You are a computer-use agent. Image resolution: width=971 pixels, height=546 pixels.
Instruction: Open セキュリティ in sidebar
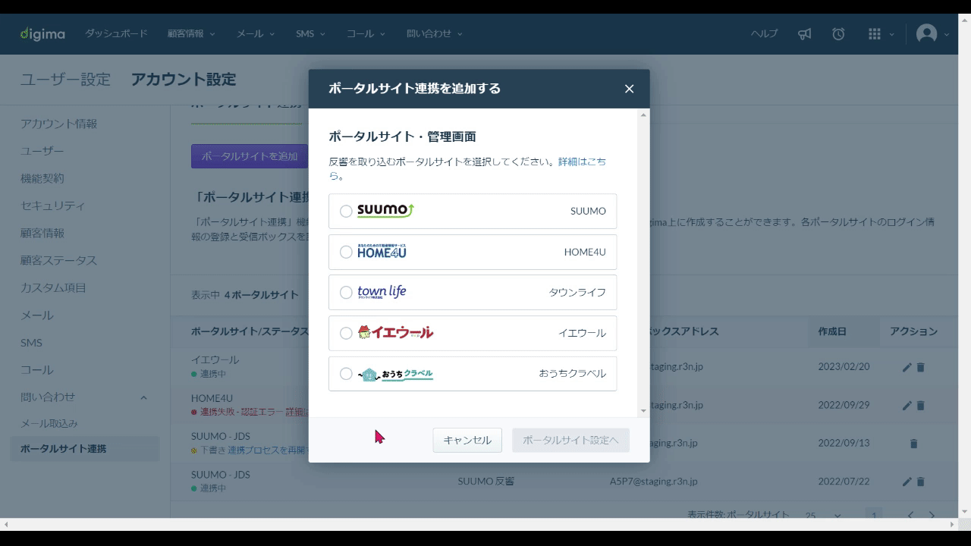(x=52, y=206)
